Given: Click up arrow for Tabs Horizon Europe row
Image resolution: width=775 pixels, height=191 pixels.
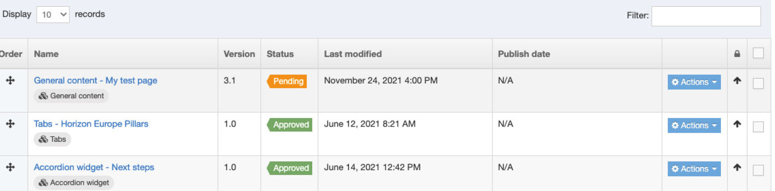Looking at the screenshot, I should tap(737, 124).
